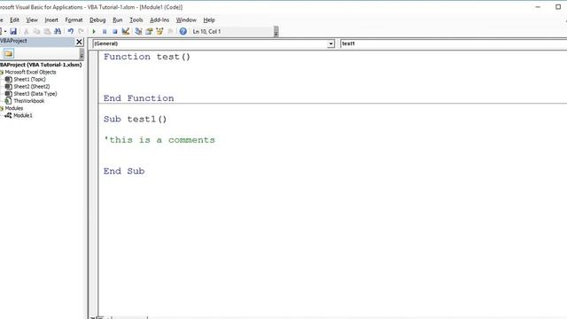Screen dimensions: 567x319
Task: Open Object Browser toolbar icon
Action: tap(159, 32)
